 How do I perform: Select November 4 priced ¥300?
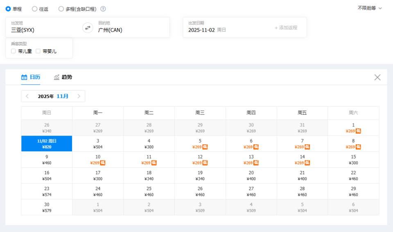[149, 143]
